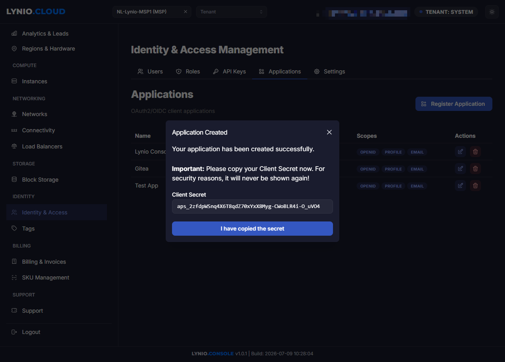
Task: Delete the Test App application
Action: tap(475, 186)
